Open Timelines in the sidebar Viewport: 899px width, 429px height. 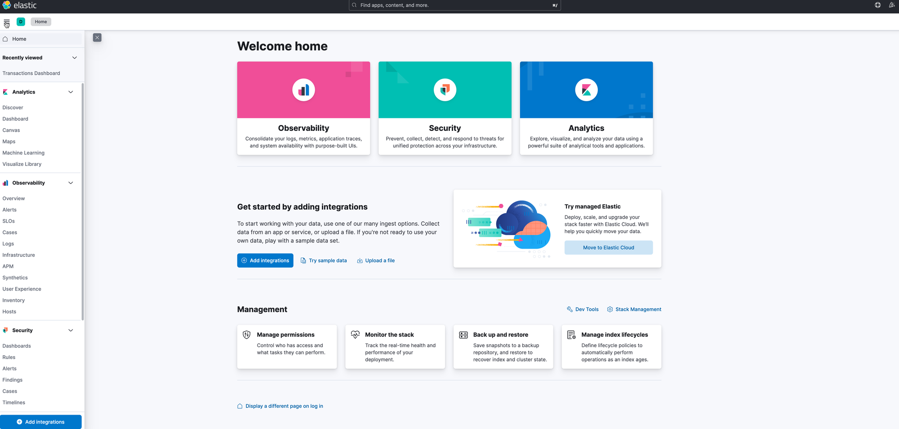click(14, 402)
